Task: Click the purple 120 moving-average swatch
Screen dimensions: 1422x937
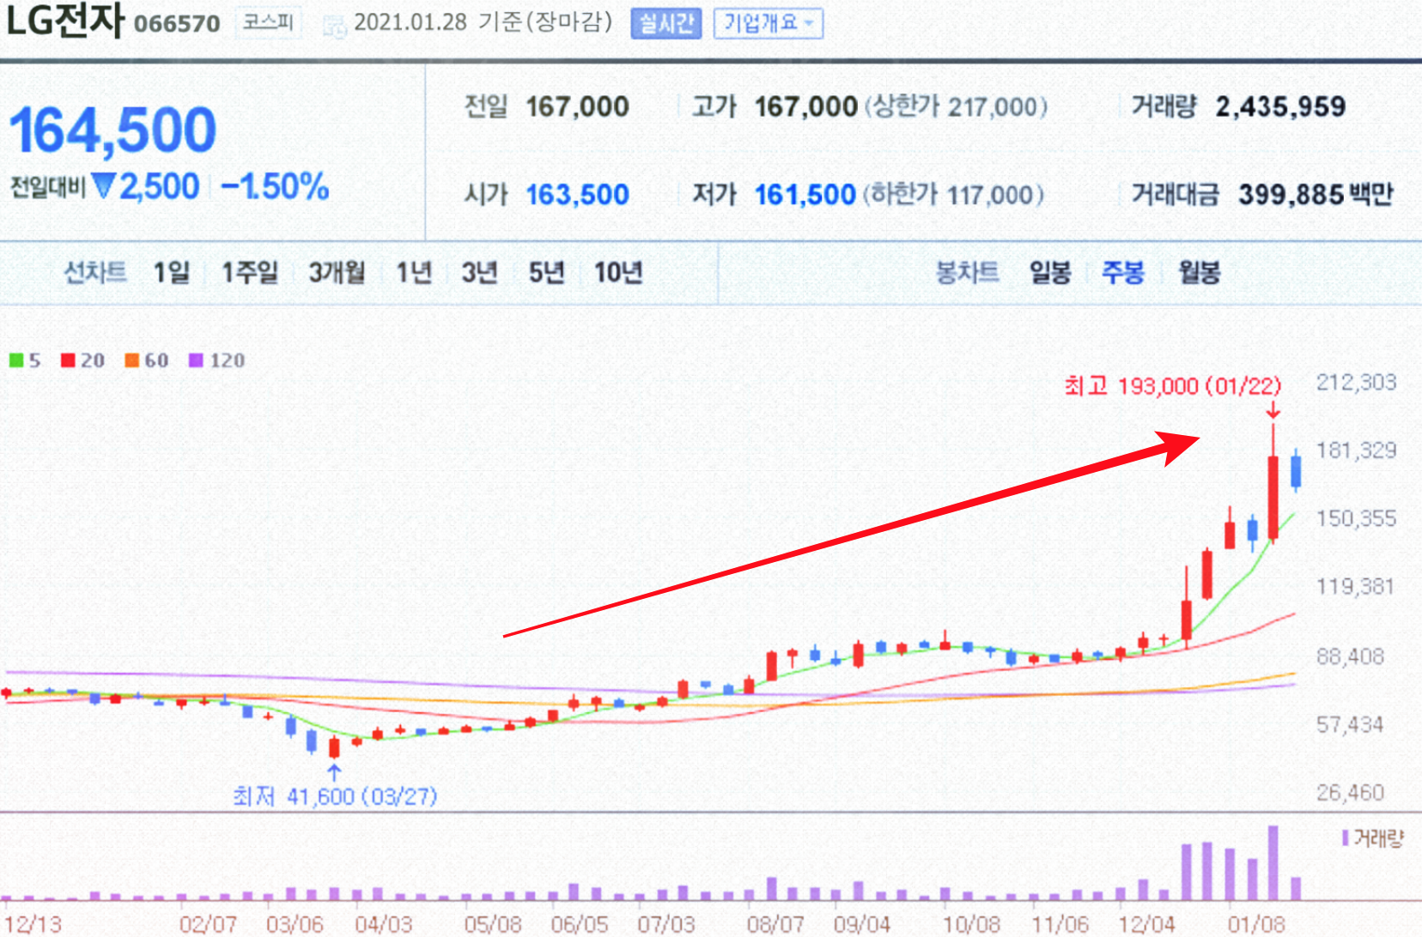Action: [196, 360]
